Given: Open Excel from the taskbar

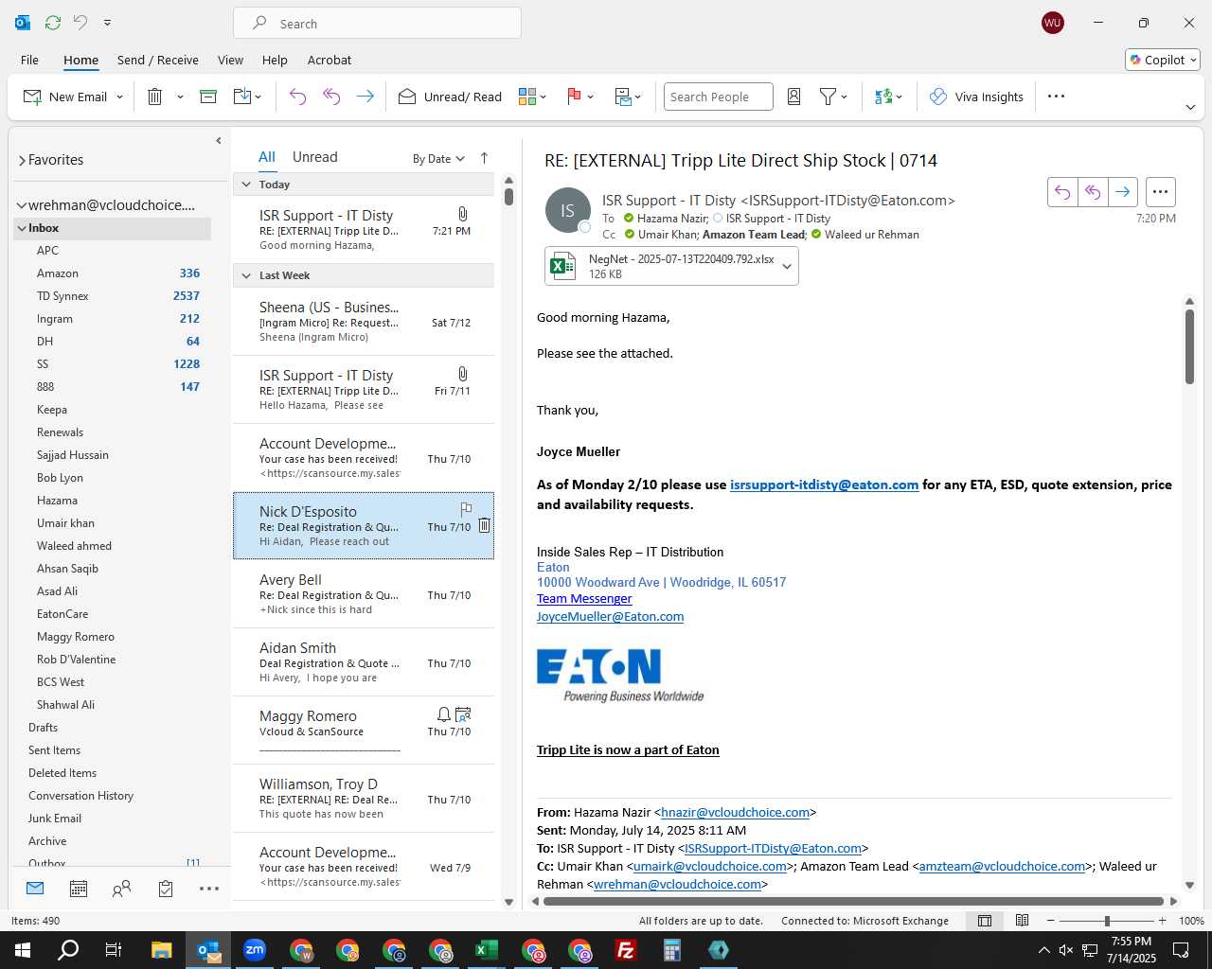Looking at the screenshot, I should coord(486,950).
